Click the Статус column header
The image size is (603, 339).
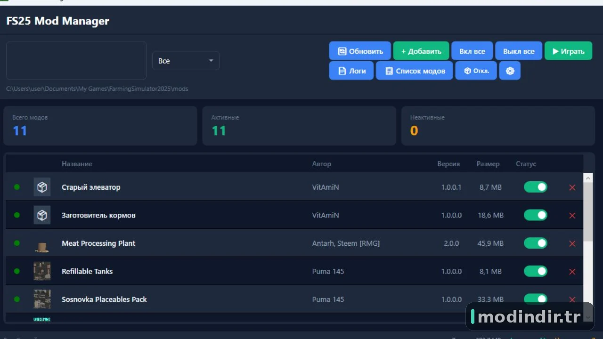click(526, 164)
